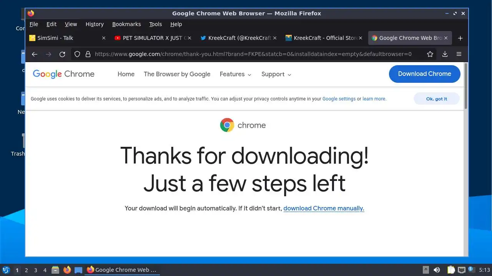This screenshot has height=276, width=492.
Task: Expand the Features dropdown menu
Action: 235,74
